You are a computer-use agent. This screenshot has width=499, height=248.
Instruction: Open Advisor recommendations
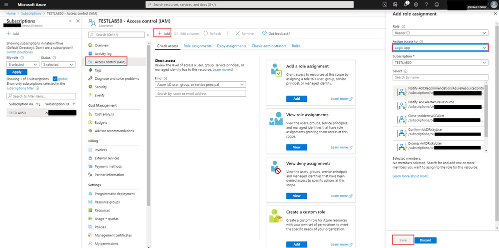coord(115,131)
